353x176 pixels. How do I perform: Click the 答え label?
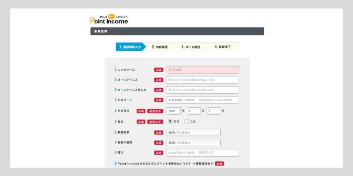coord(120,153)
